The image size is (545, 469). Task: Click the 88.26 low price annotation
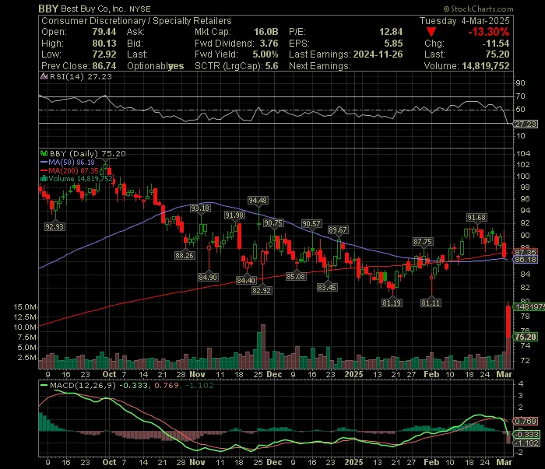coord(185,256)
